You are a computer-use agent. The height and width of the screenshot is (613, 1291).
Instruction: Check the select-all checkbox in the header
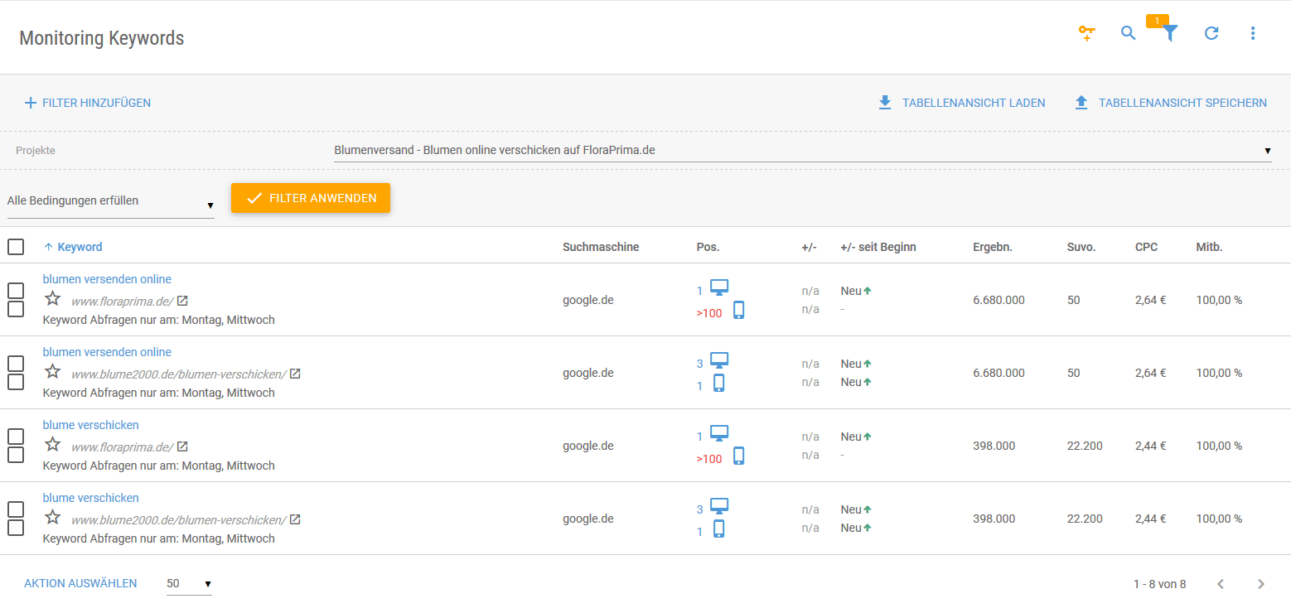tap(15, 246)
